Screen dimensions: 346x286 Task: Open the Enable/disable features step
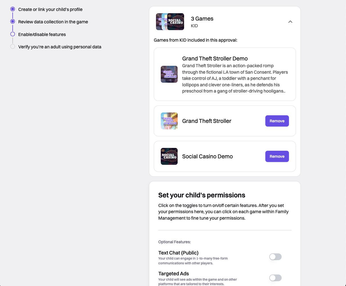pyautogui.click(x=42, y=35)
